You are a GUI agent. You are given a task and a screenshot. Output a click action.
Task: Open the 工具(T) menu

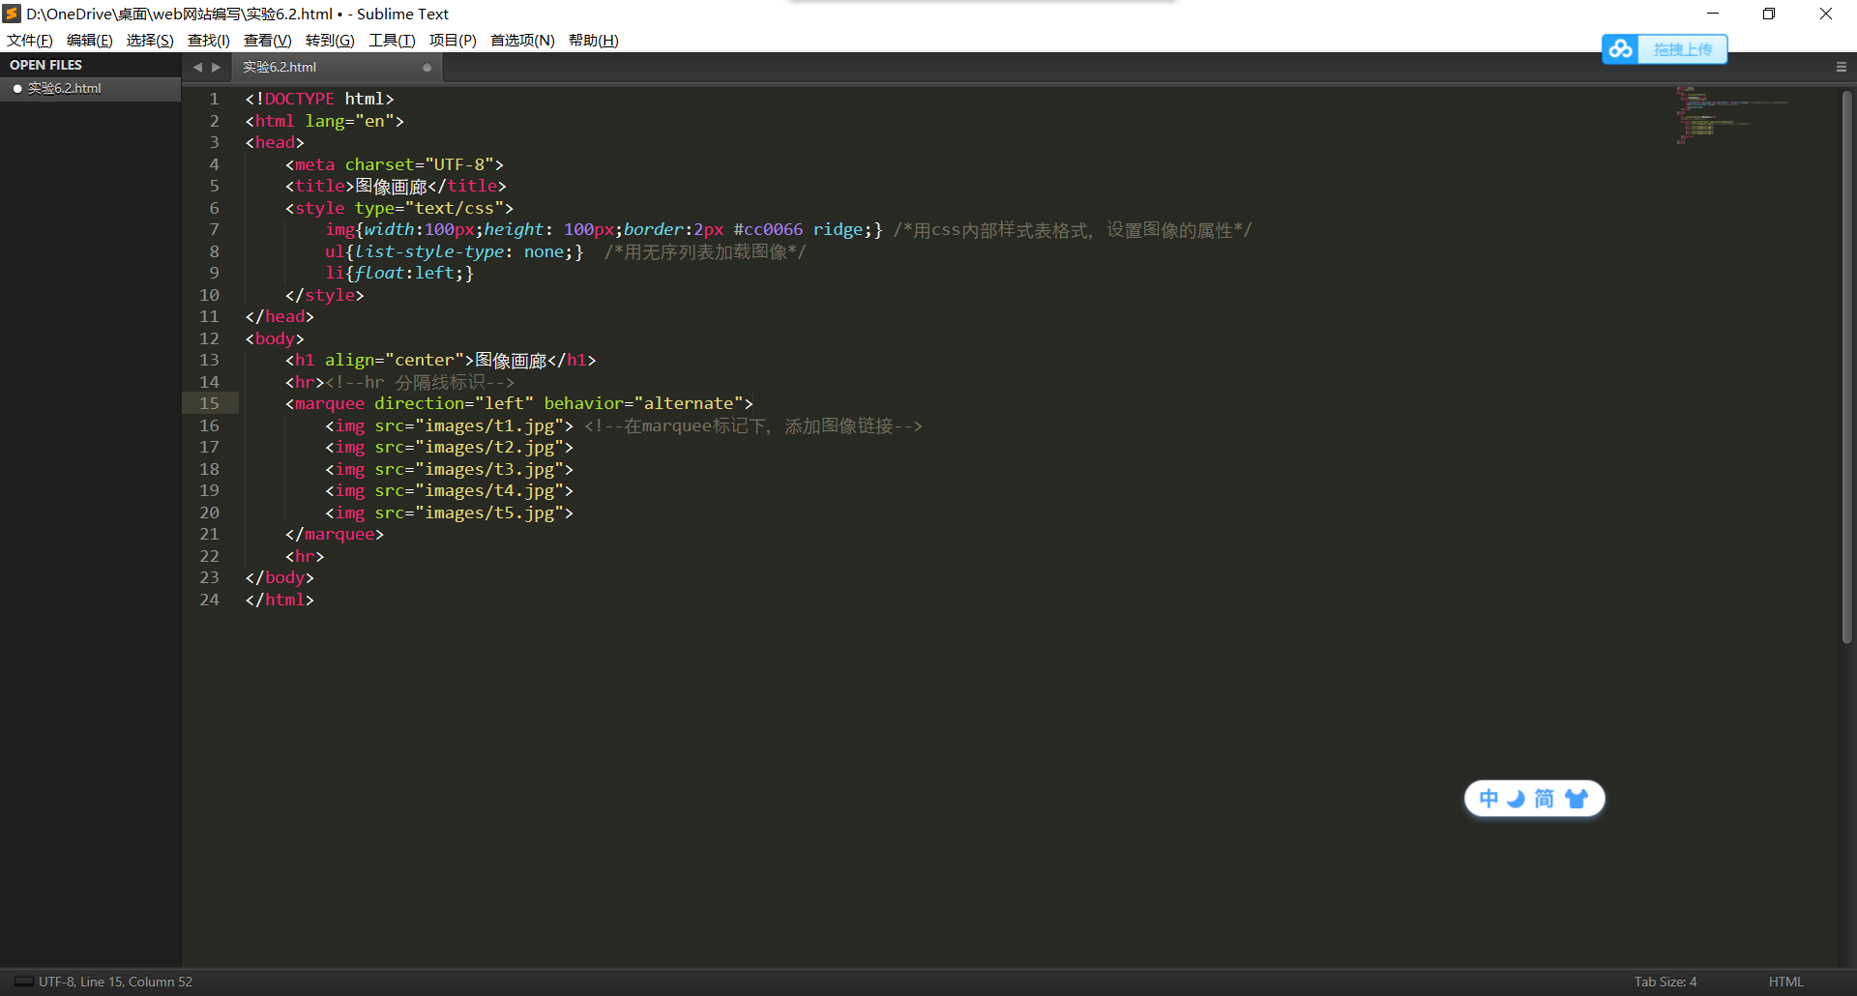(x=392, y=40)
